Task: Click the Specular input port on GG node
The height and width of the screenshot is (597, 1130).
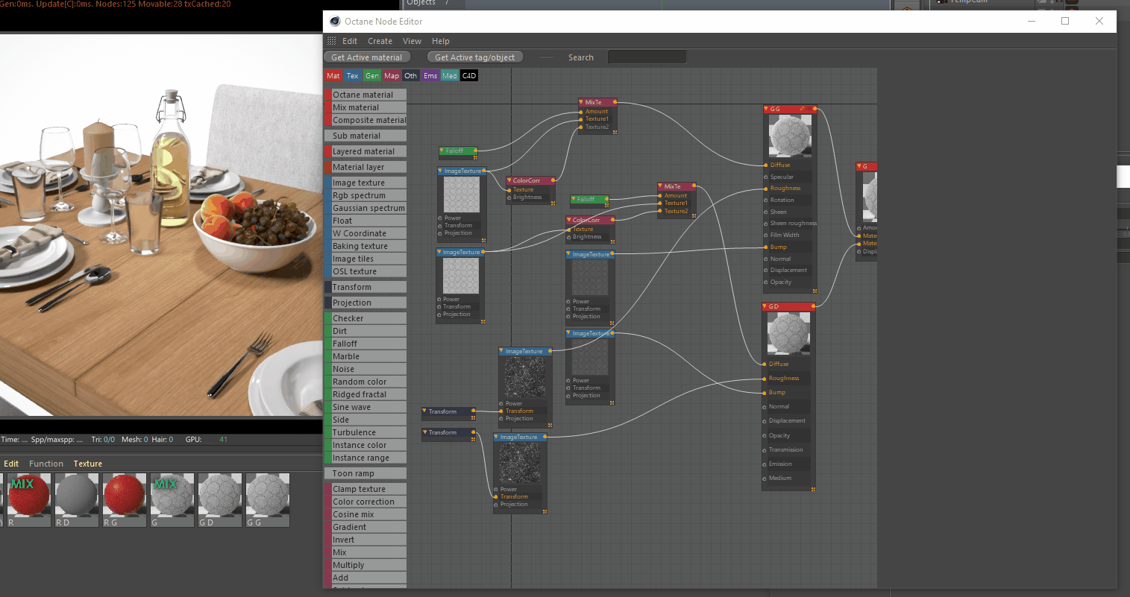Action: pyautogui.click(x=765, y=177)
